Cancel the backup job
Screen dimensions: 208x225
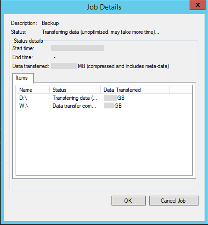pyautogui.click(x=174, y=201)
